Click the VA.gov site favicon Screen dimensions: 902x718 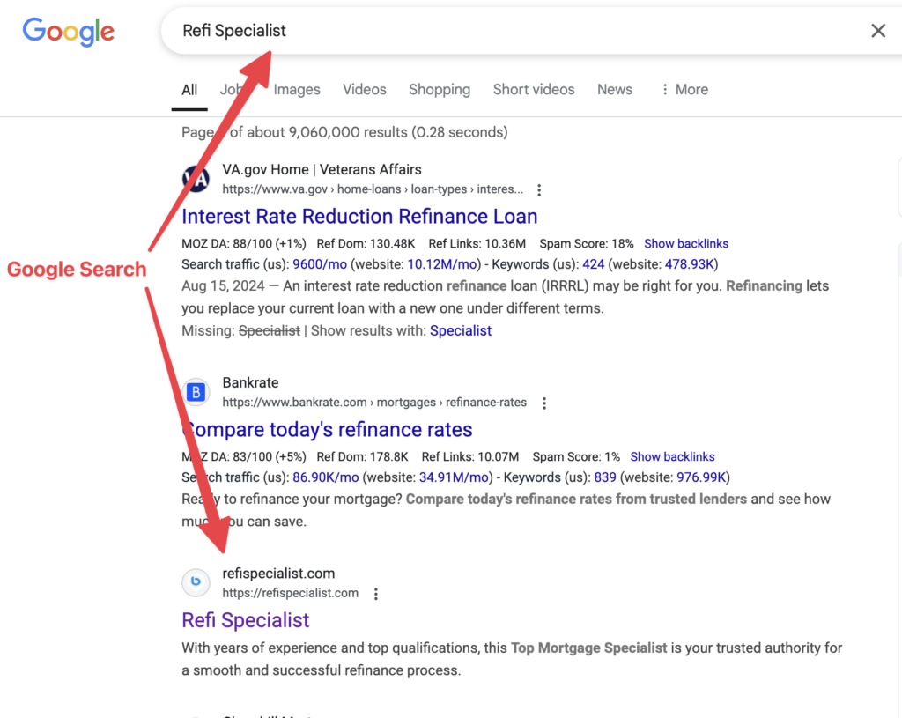(196, 179)
